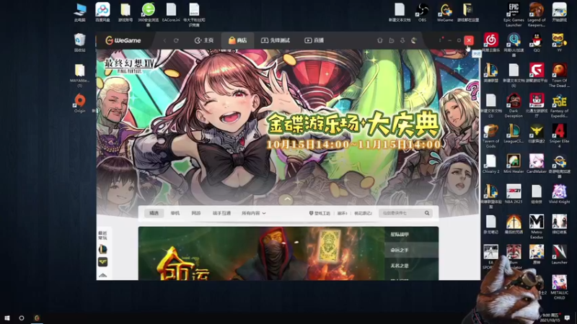The image size is (577, 324).
Task: Open the Origin desktop shortcut
Action: pos(80,103)
